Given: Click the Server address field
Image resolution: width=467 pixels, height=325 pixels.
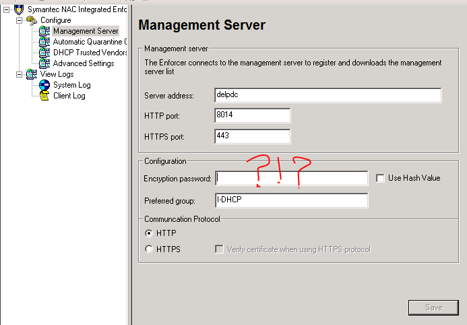Looking at the screenshot, I should pos(328,95).
